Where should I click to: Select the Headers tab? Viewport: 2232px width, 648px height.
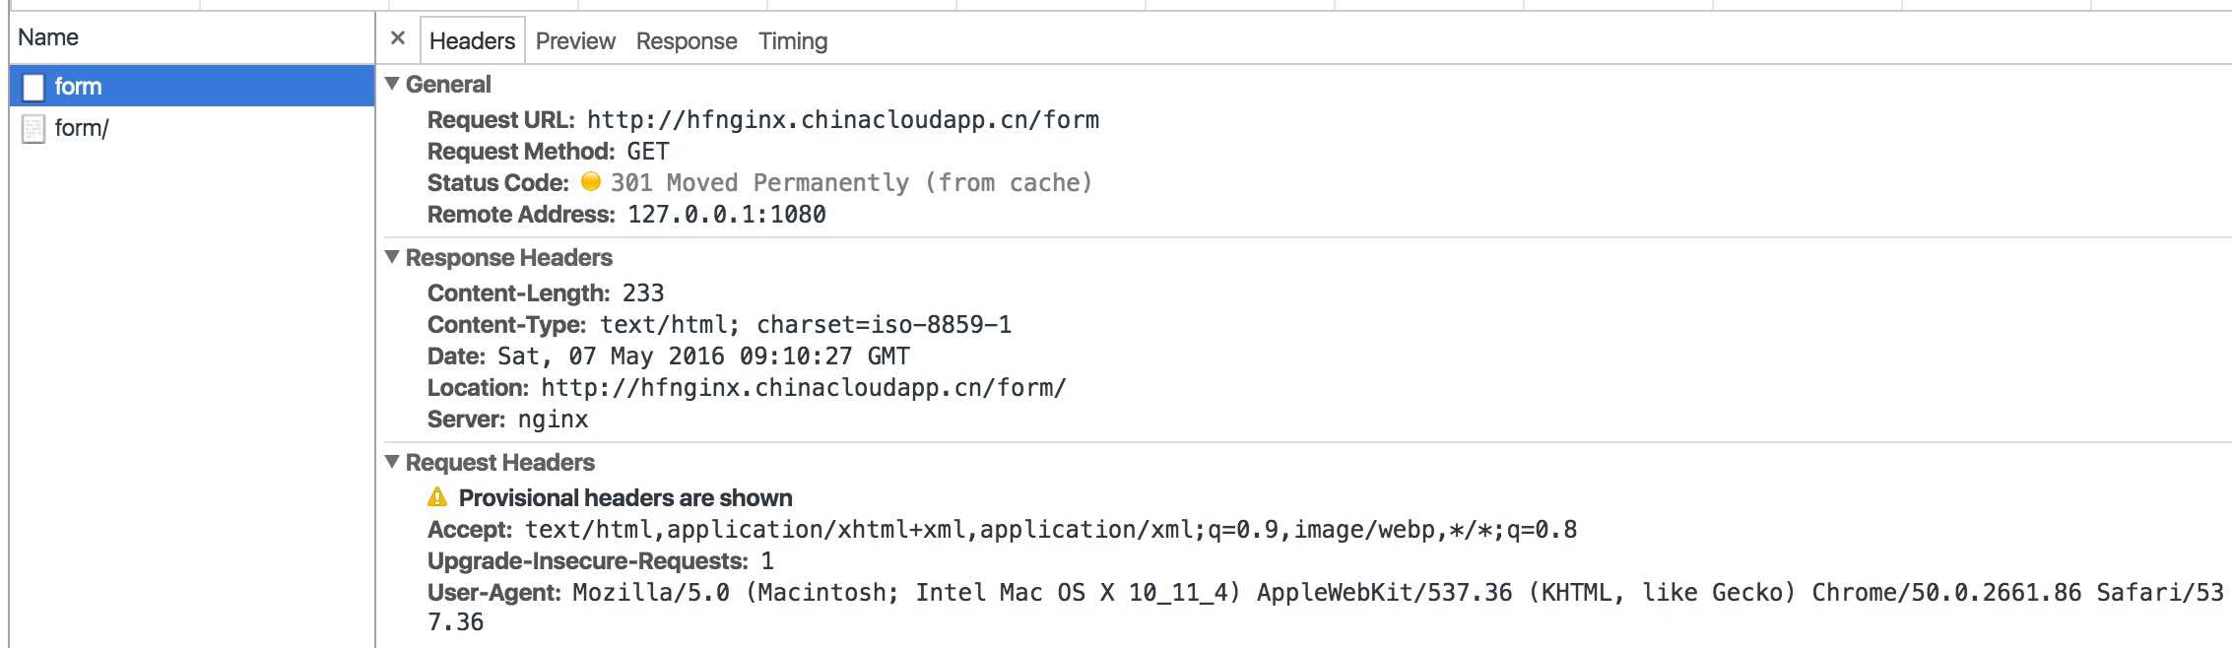pyautogui.click(x=472, y=41)
